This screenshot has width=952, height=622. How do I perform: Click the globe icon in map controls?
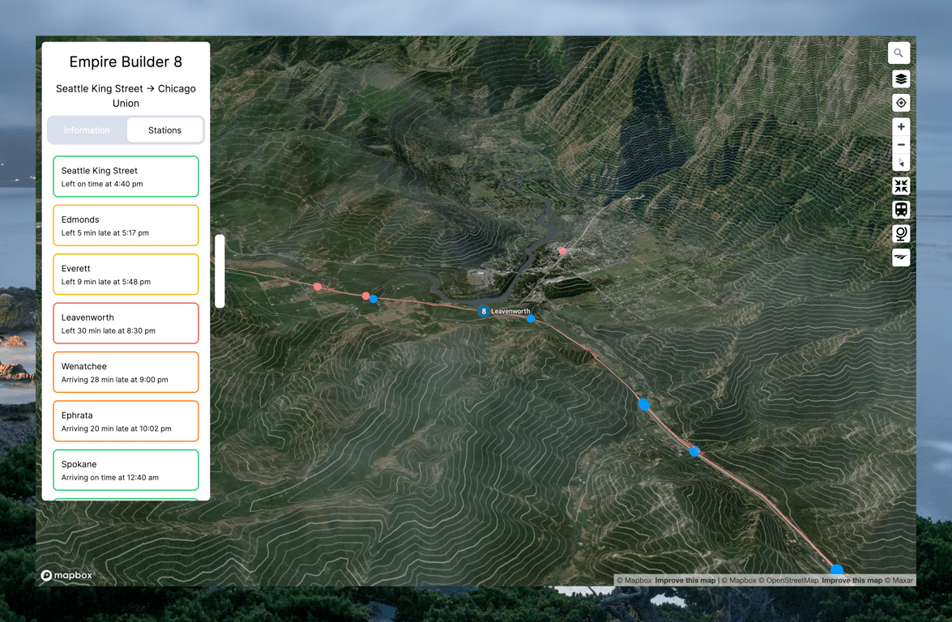[901, 233]
